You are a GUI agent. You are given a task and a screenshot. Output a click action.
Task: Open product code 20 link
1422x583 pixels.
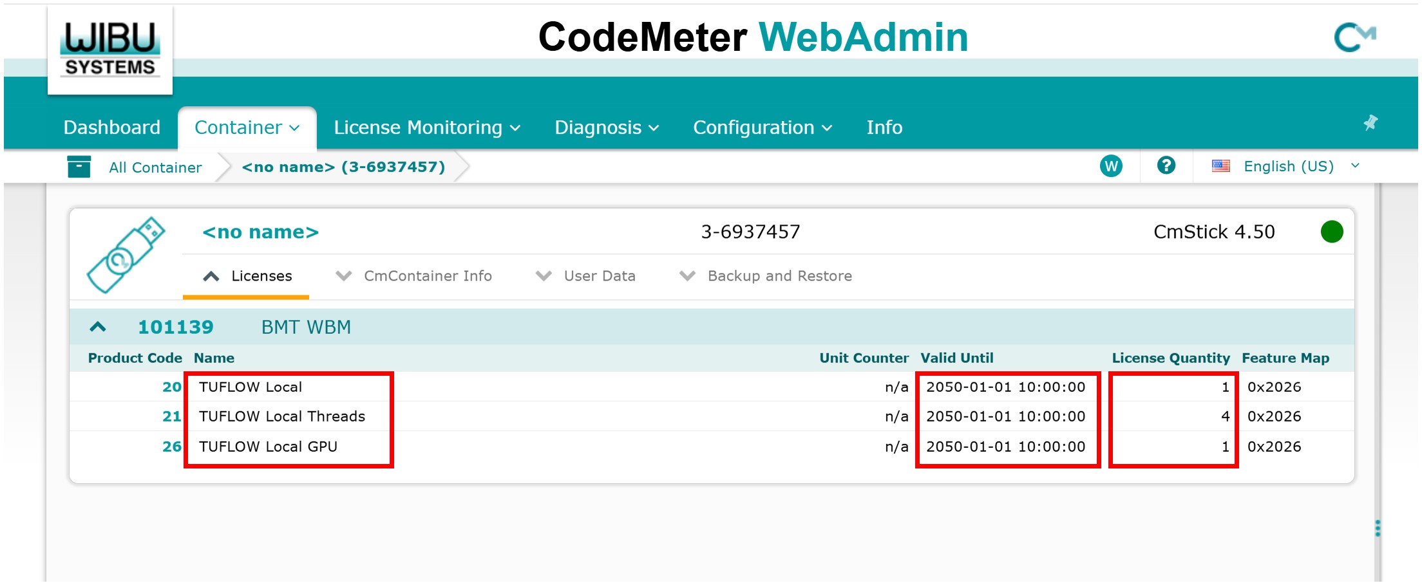pyautogui.click(x=172, y=387)
